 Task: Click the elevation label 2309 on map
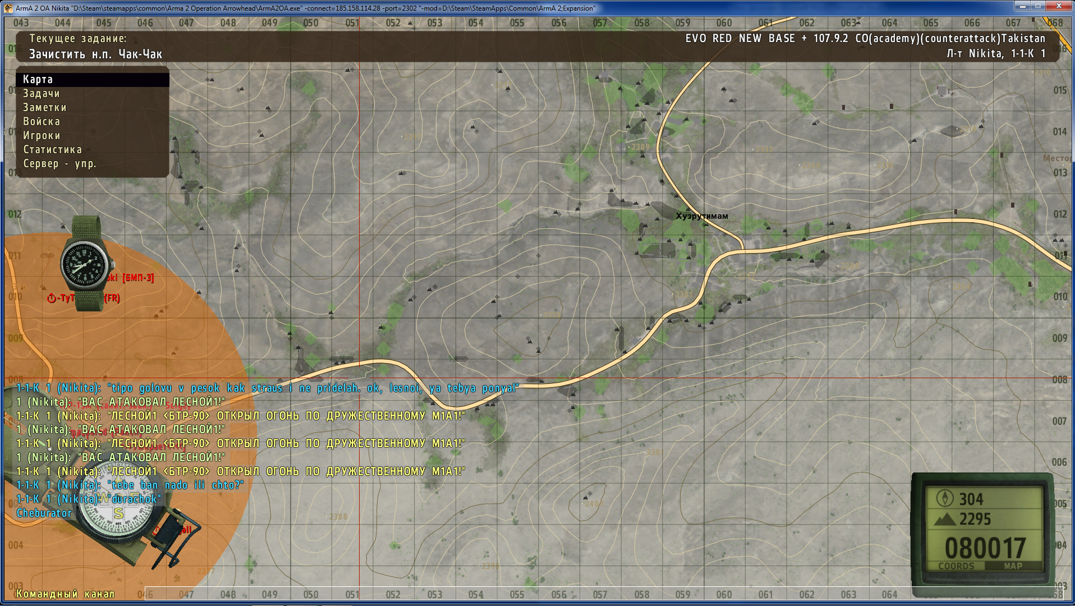click(x=641, y=147)
